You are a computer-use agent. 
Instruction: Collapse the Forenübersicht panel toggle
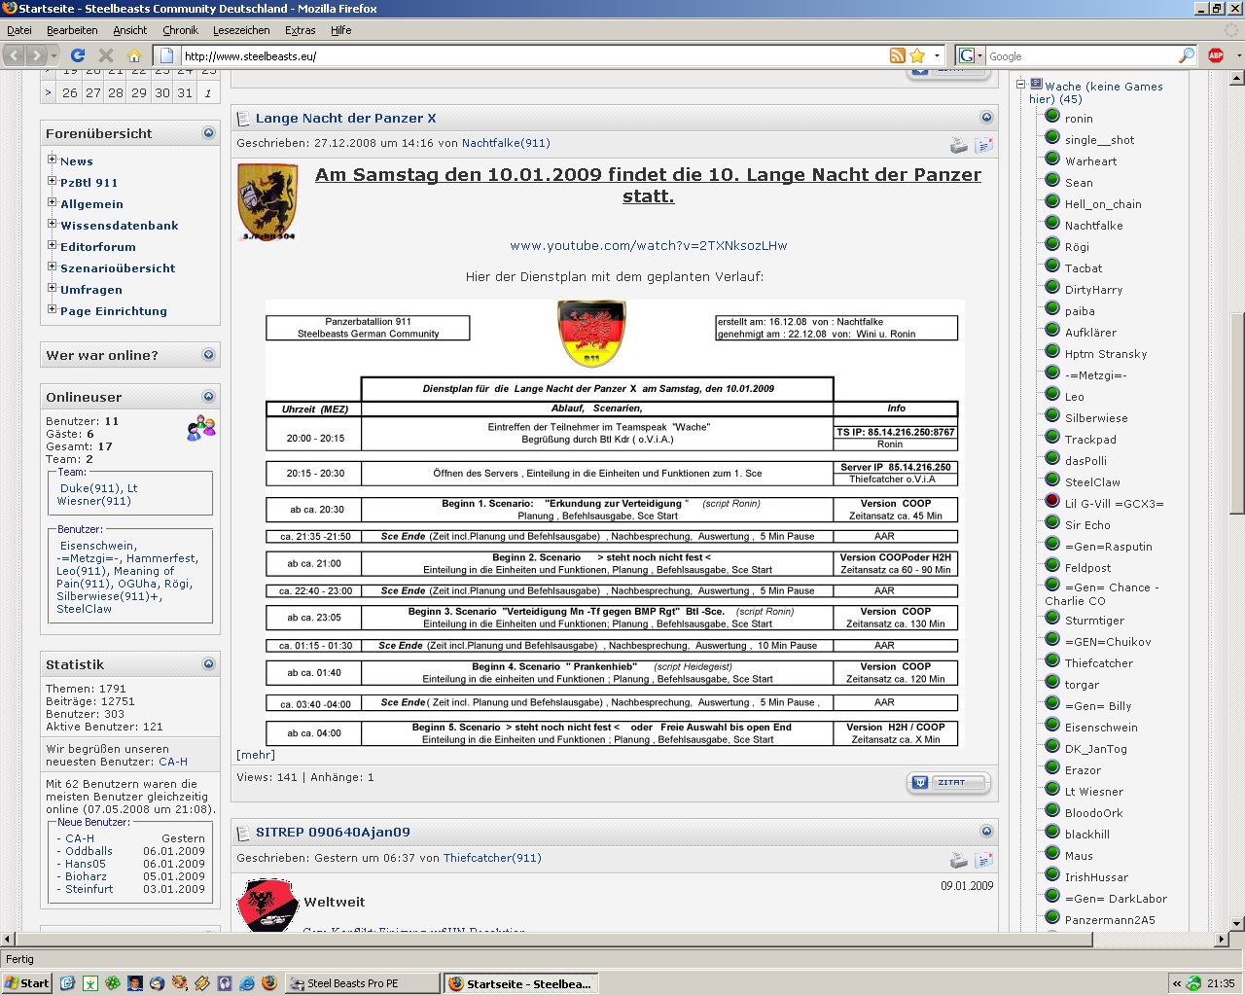pyautogui.click(x=208, y=133)
